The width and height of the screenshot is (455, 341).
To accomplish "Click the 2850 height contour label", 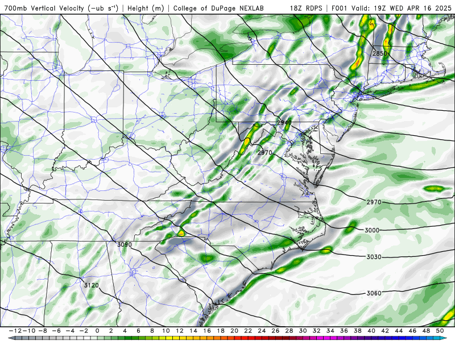I will pos(380,53).
